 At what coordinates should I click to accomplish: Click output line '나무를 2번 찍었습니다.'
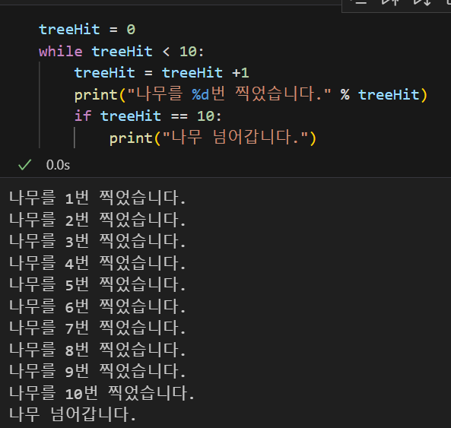coord(97,220)
